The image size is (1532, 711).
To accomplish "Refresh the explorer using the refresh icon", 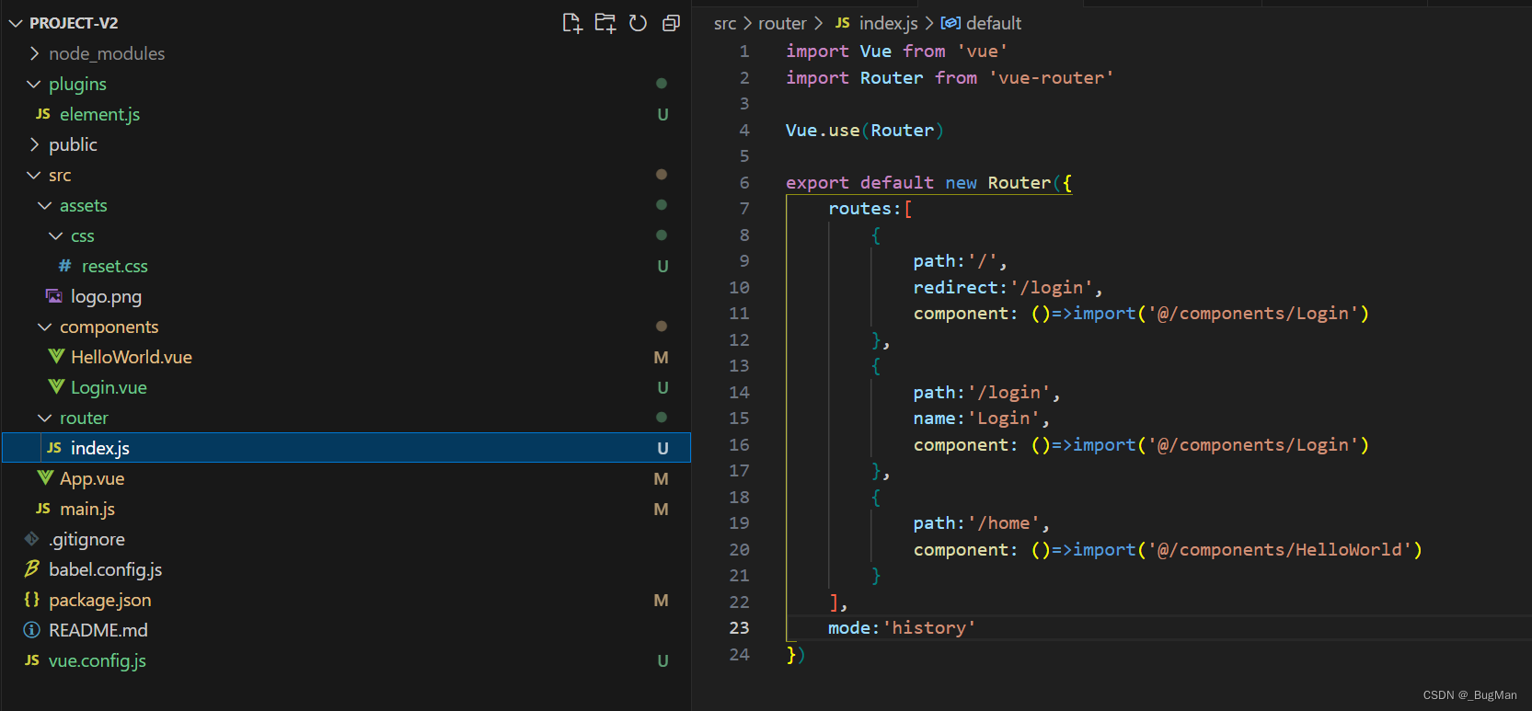I will pyautogui.click(x=638, y=23).
